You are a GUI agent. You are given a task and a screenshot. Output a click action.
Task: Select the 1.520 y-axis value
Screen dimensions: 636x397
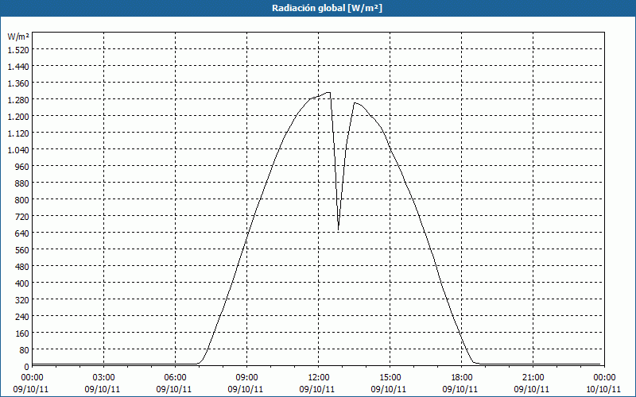tap(18, 49)
